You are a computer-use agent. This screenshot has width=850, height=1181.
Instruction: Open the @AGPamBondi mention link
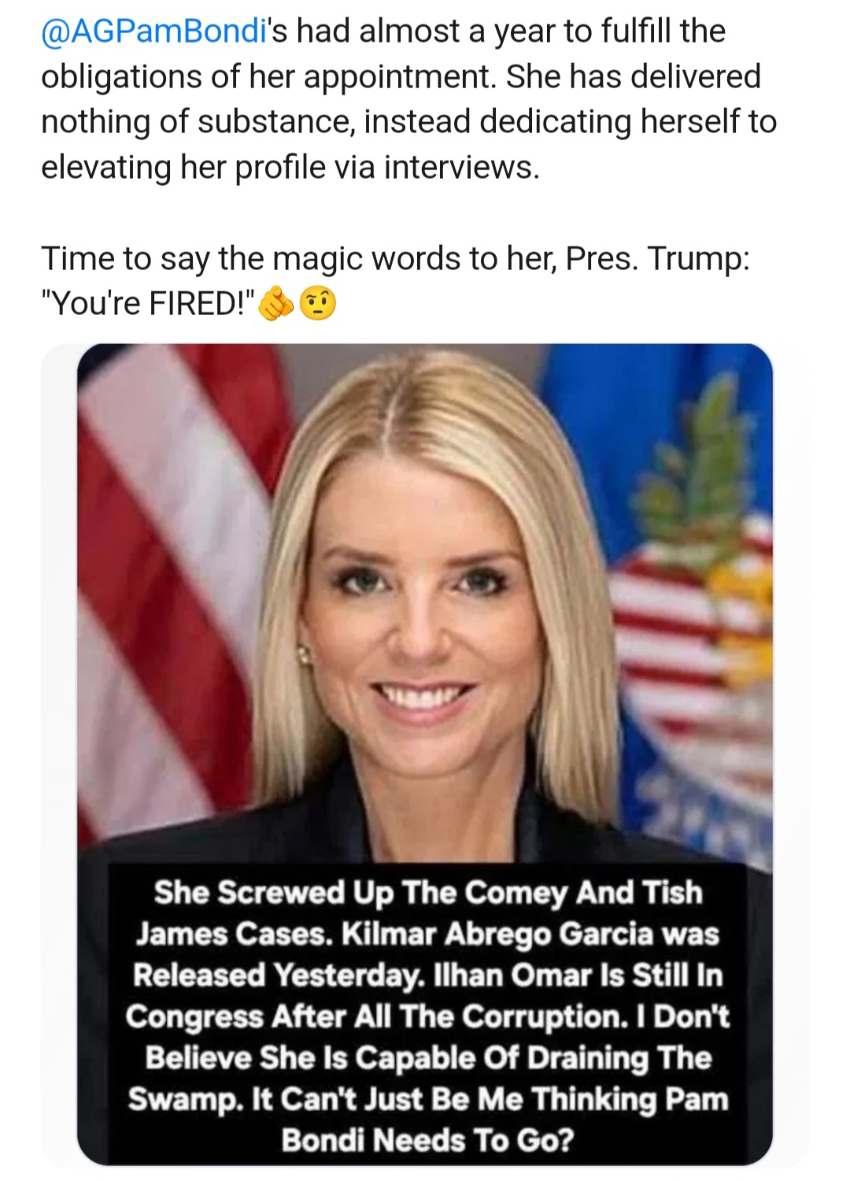[152, 31]
